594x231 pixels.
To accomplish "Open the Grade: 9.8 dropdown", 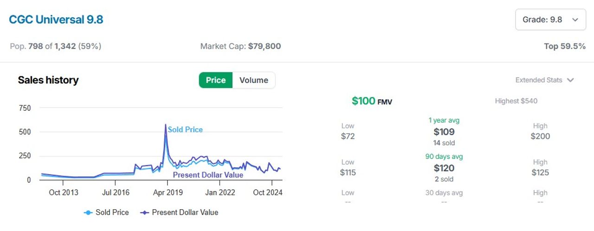I will [550, 19].
